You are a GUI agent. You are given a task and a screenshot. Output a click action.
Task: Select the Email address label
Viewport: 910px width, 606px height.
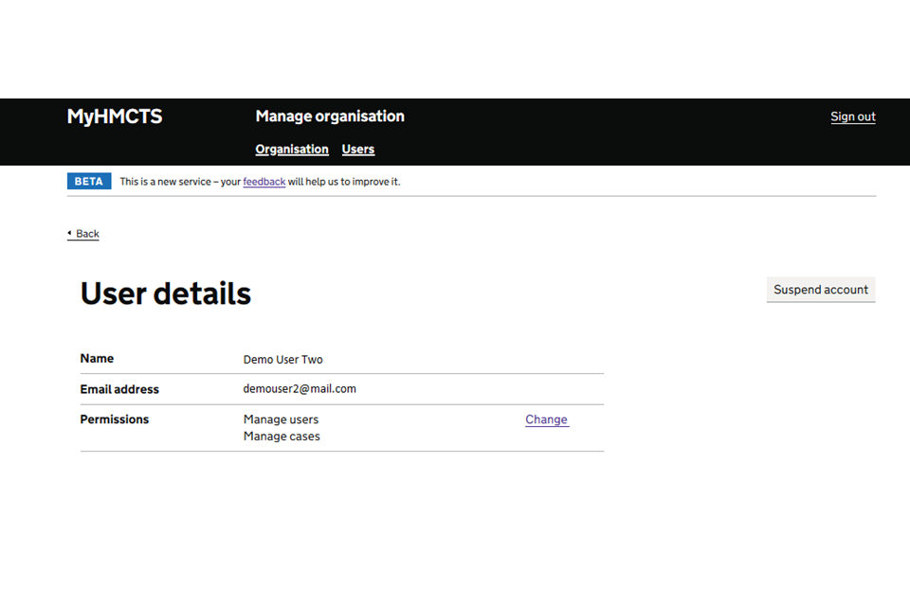coord(119,389)
